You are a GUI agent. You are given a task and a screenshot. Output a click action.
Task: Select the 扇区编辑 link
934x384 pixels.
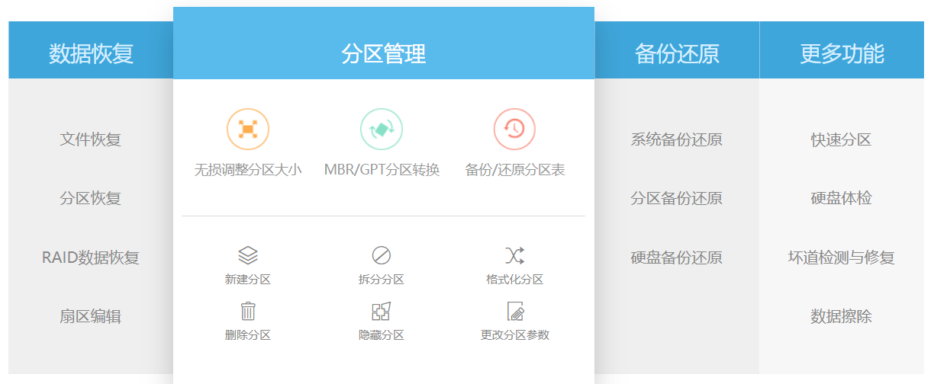point(91,316)
